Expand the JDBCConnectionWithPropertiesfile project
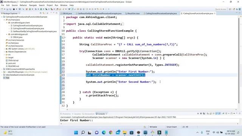The height and width of the screenshot is (136, 242). [x=2, y=69]
